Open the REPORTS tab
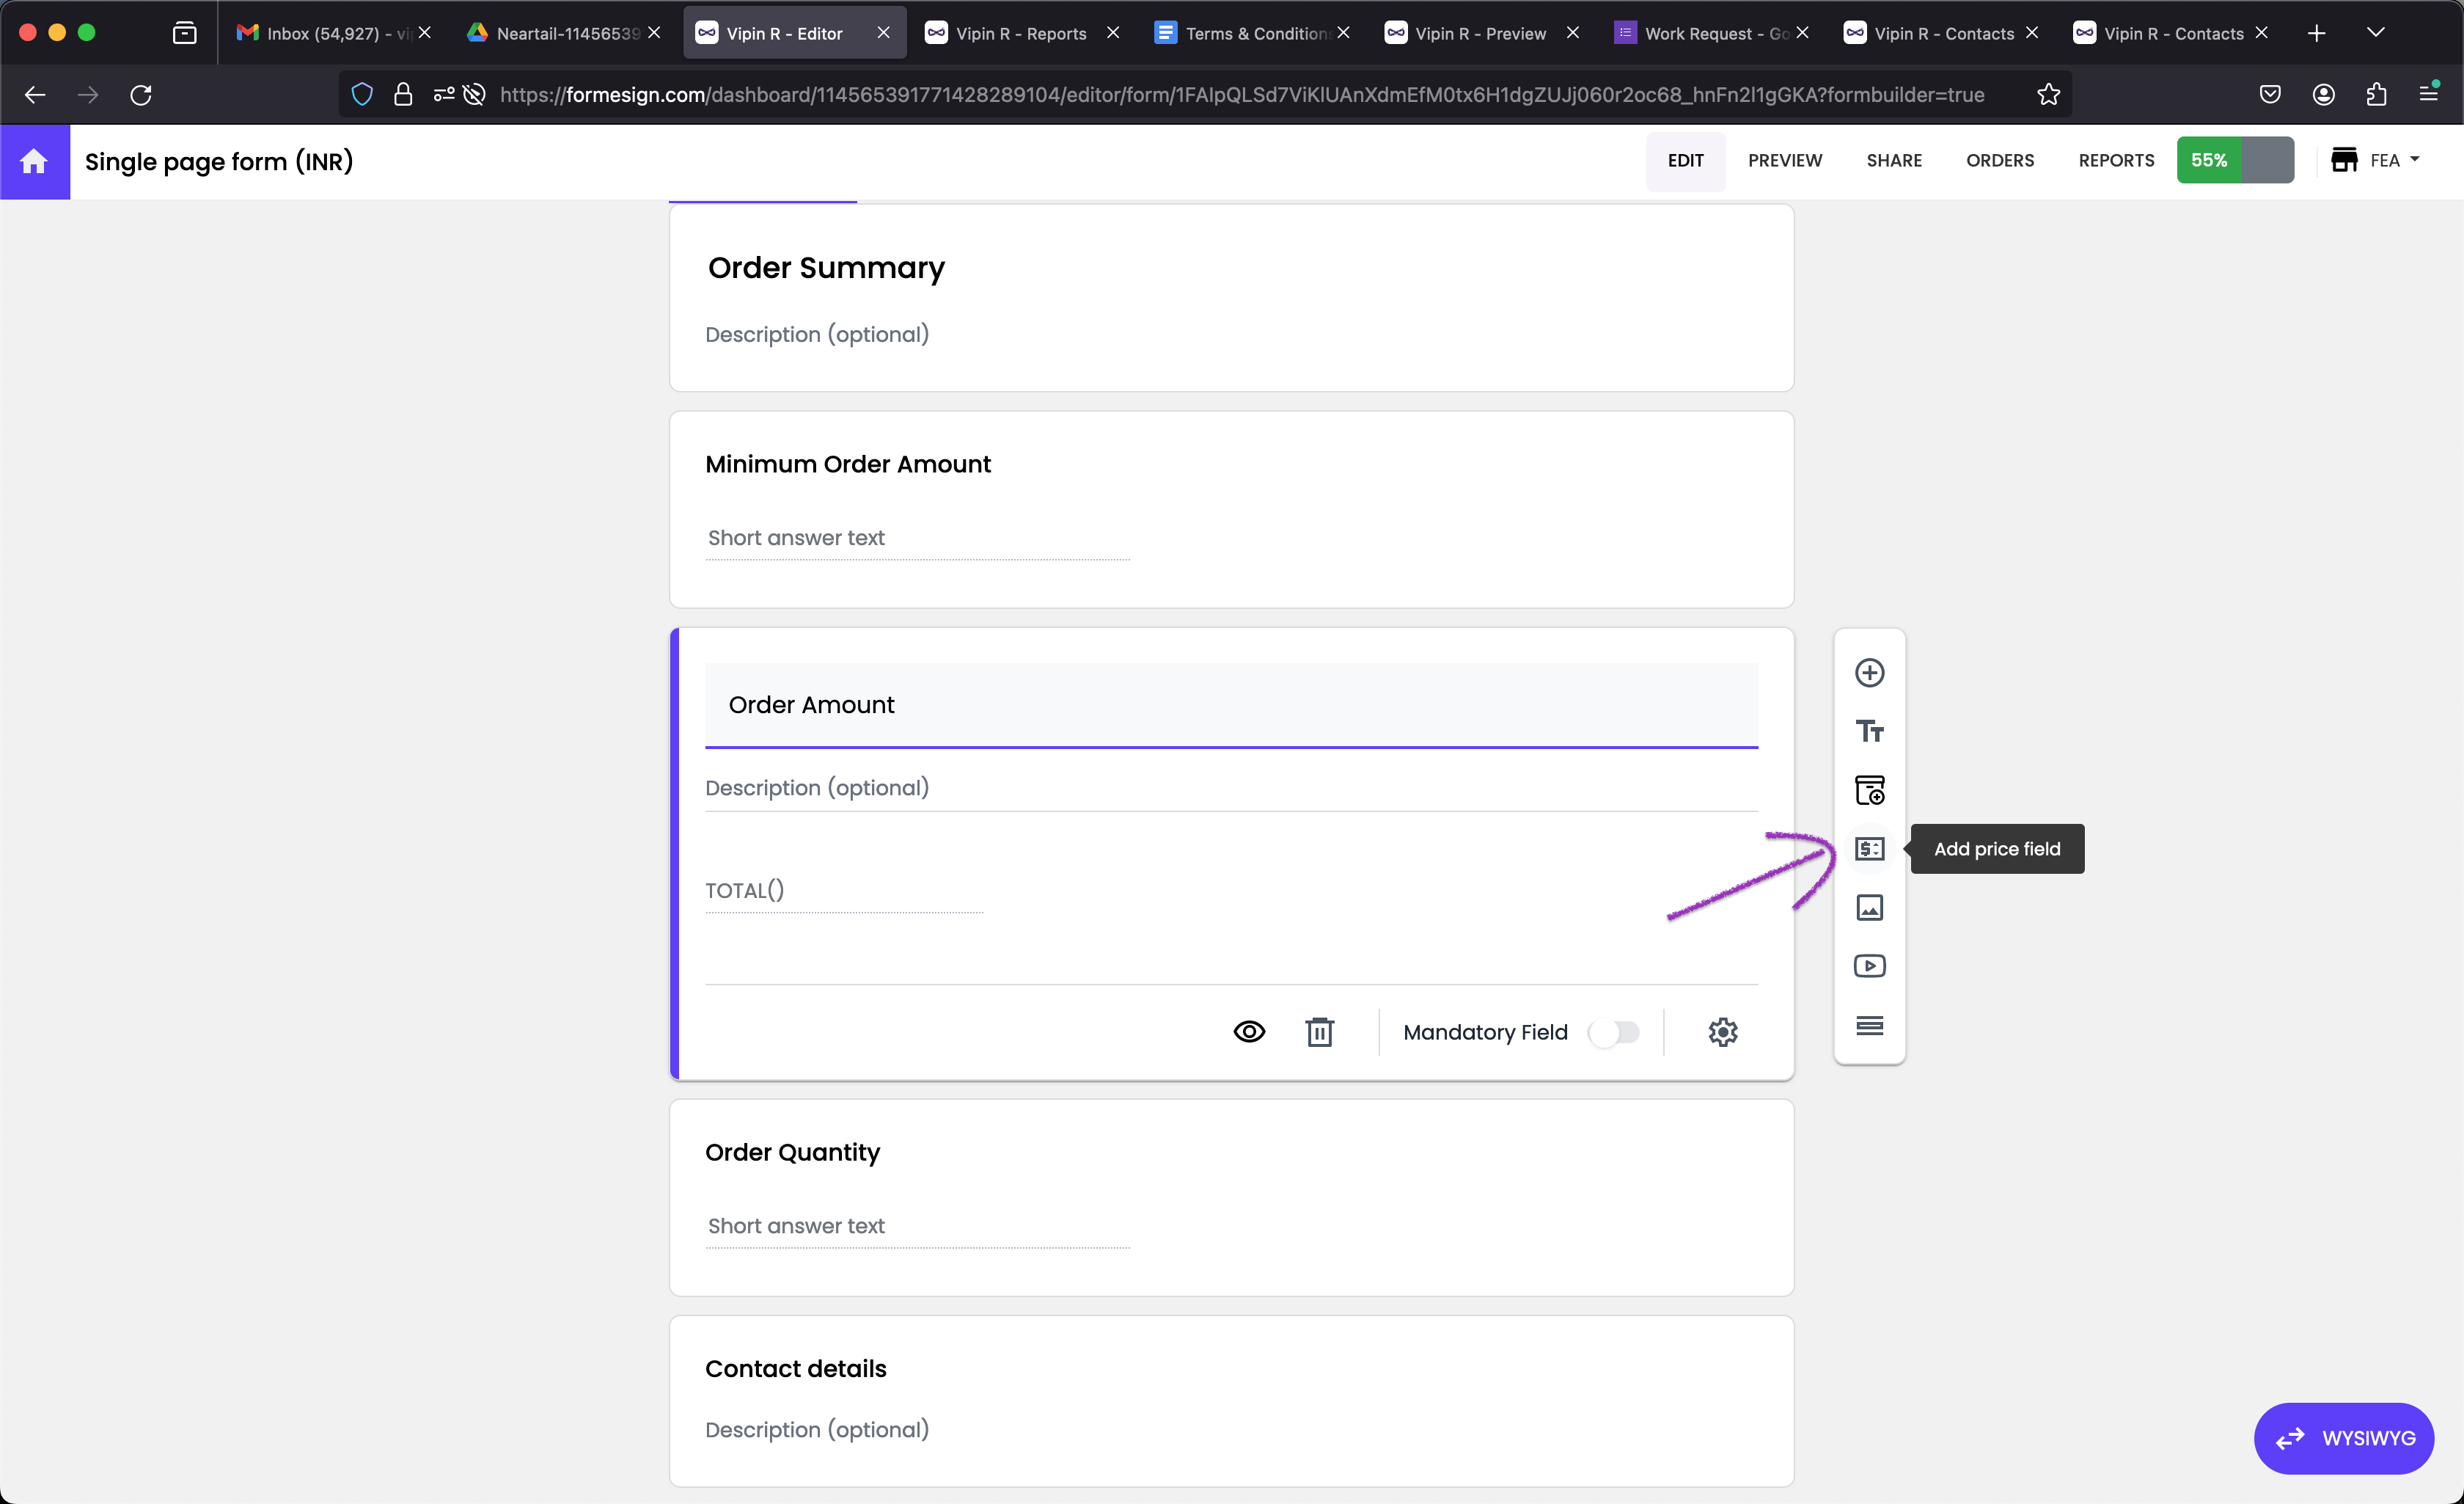 point(2115,160)
